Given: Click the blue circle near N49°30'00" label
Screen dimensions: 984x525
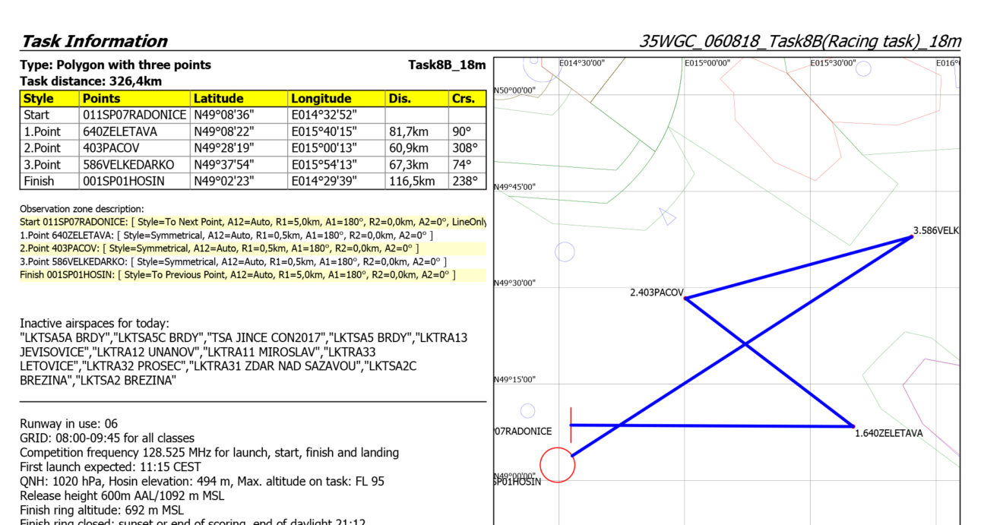Looking at the screenshot, I should (x=565, y=251).
